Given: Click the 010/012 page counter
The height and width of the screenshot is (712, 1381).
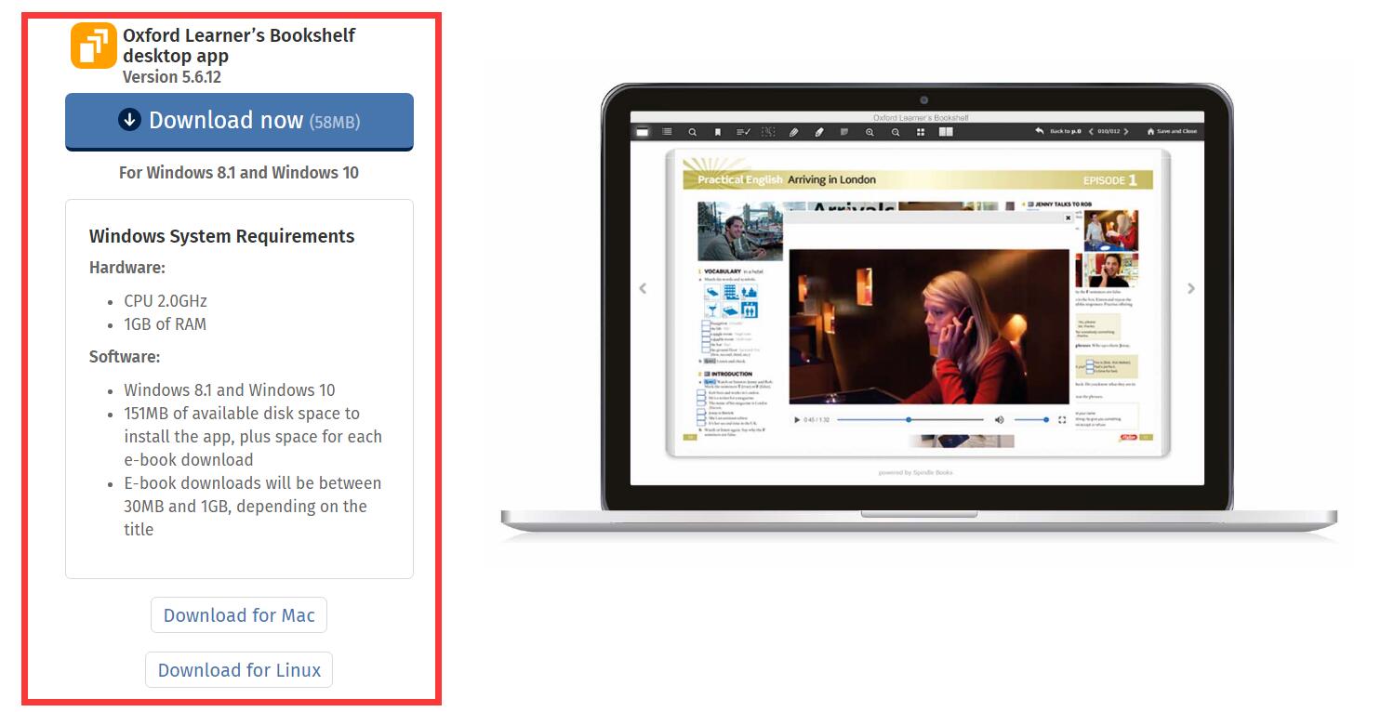Looking at the screenshot, I should 1109,132.
